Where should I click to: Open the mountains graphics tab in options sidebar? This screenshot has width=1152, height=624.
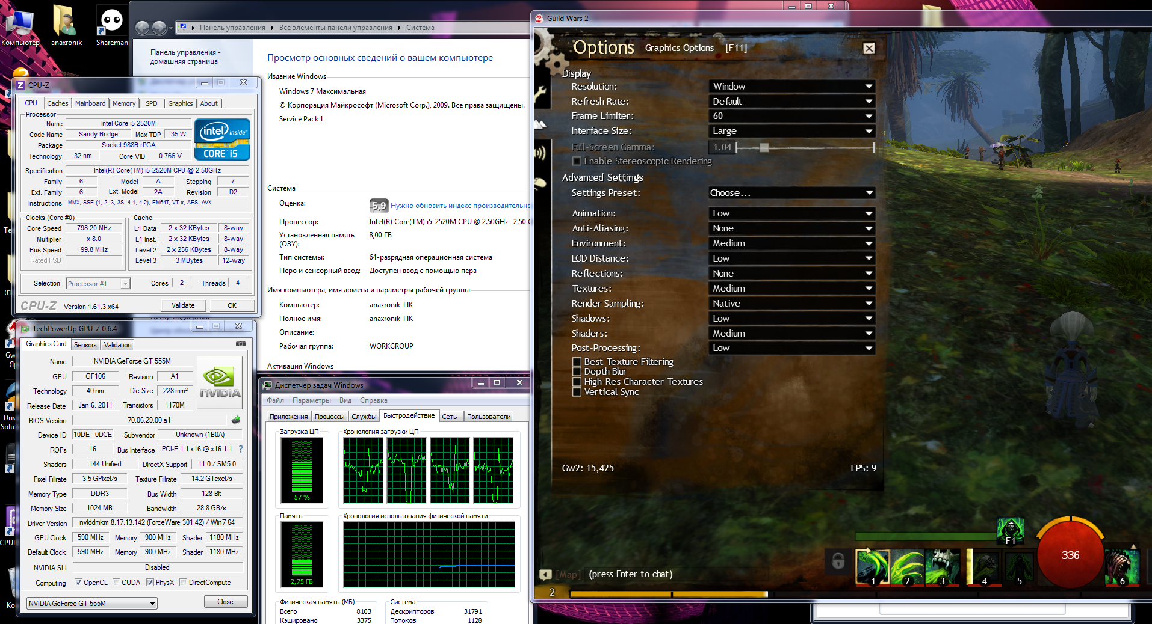coord(540,124)
